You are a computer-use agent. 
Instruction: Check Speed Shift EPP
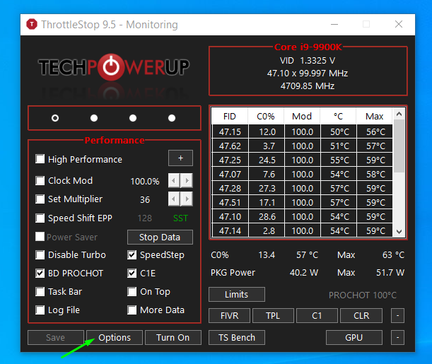[x=40, y=218]
